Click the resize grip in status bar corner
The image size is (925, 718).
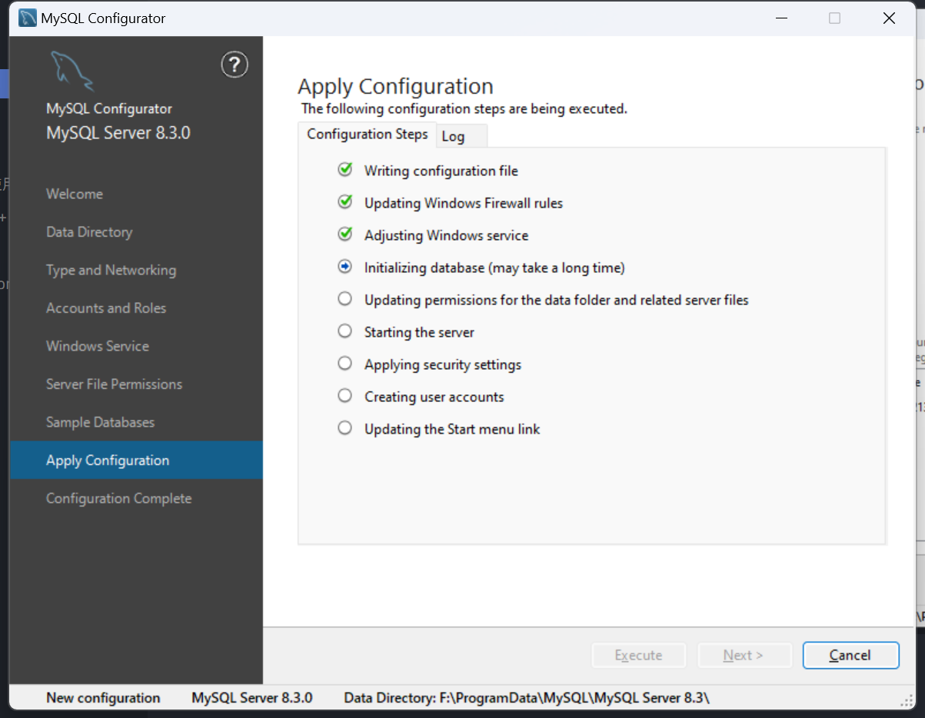click(907, 700)
